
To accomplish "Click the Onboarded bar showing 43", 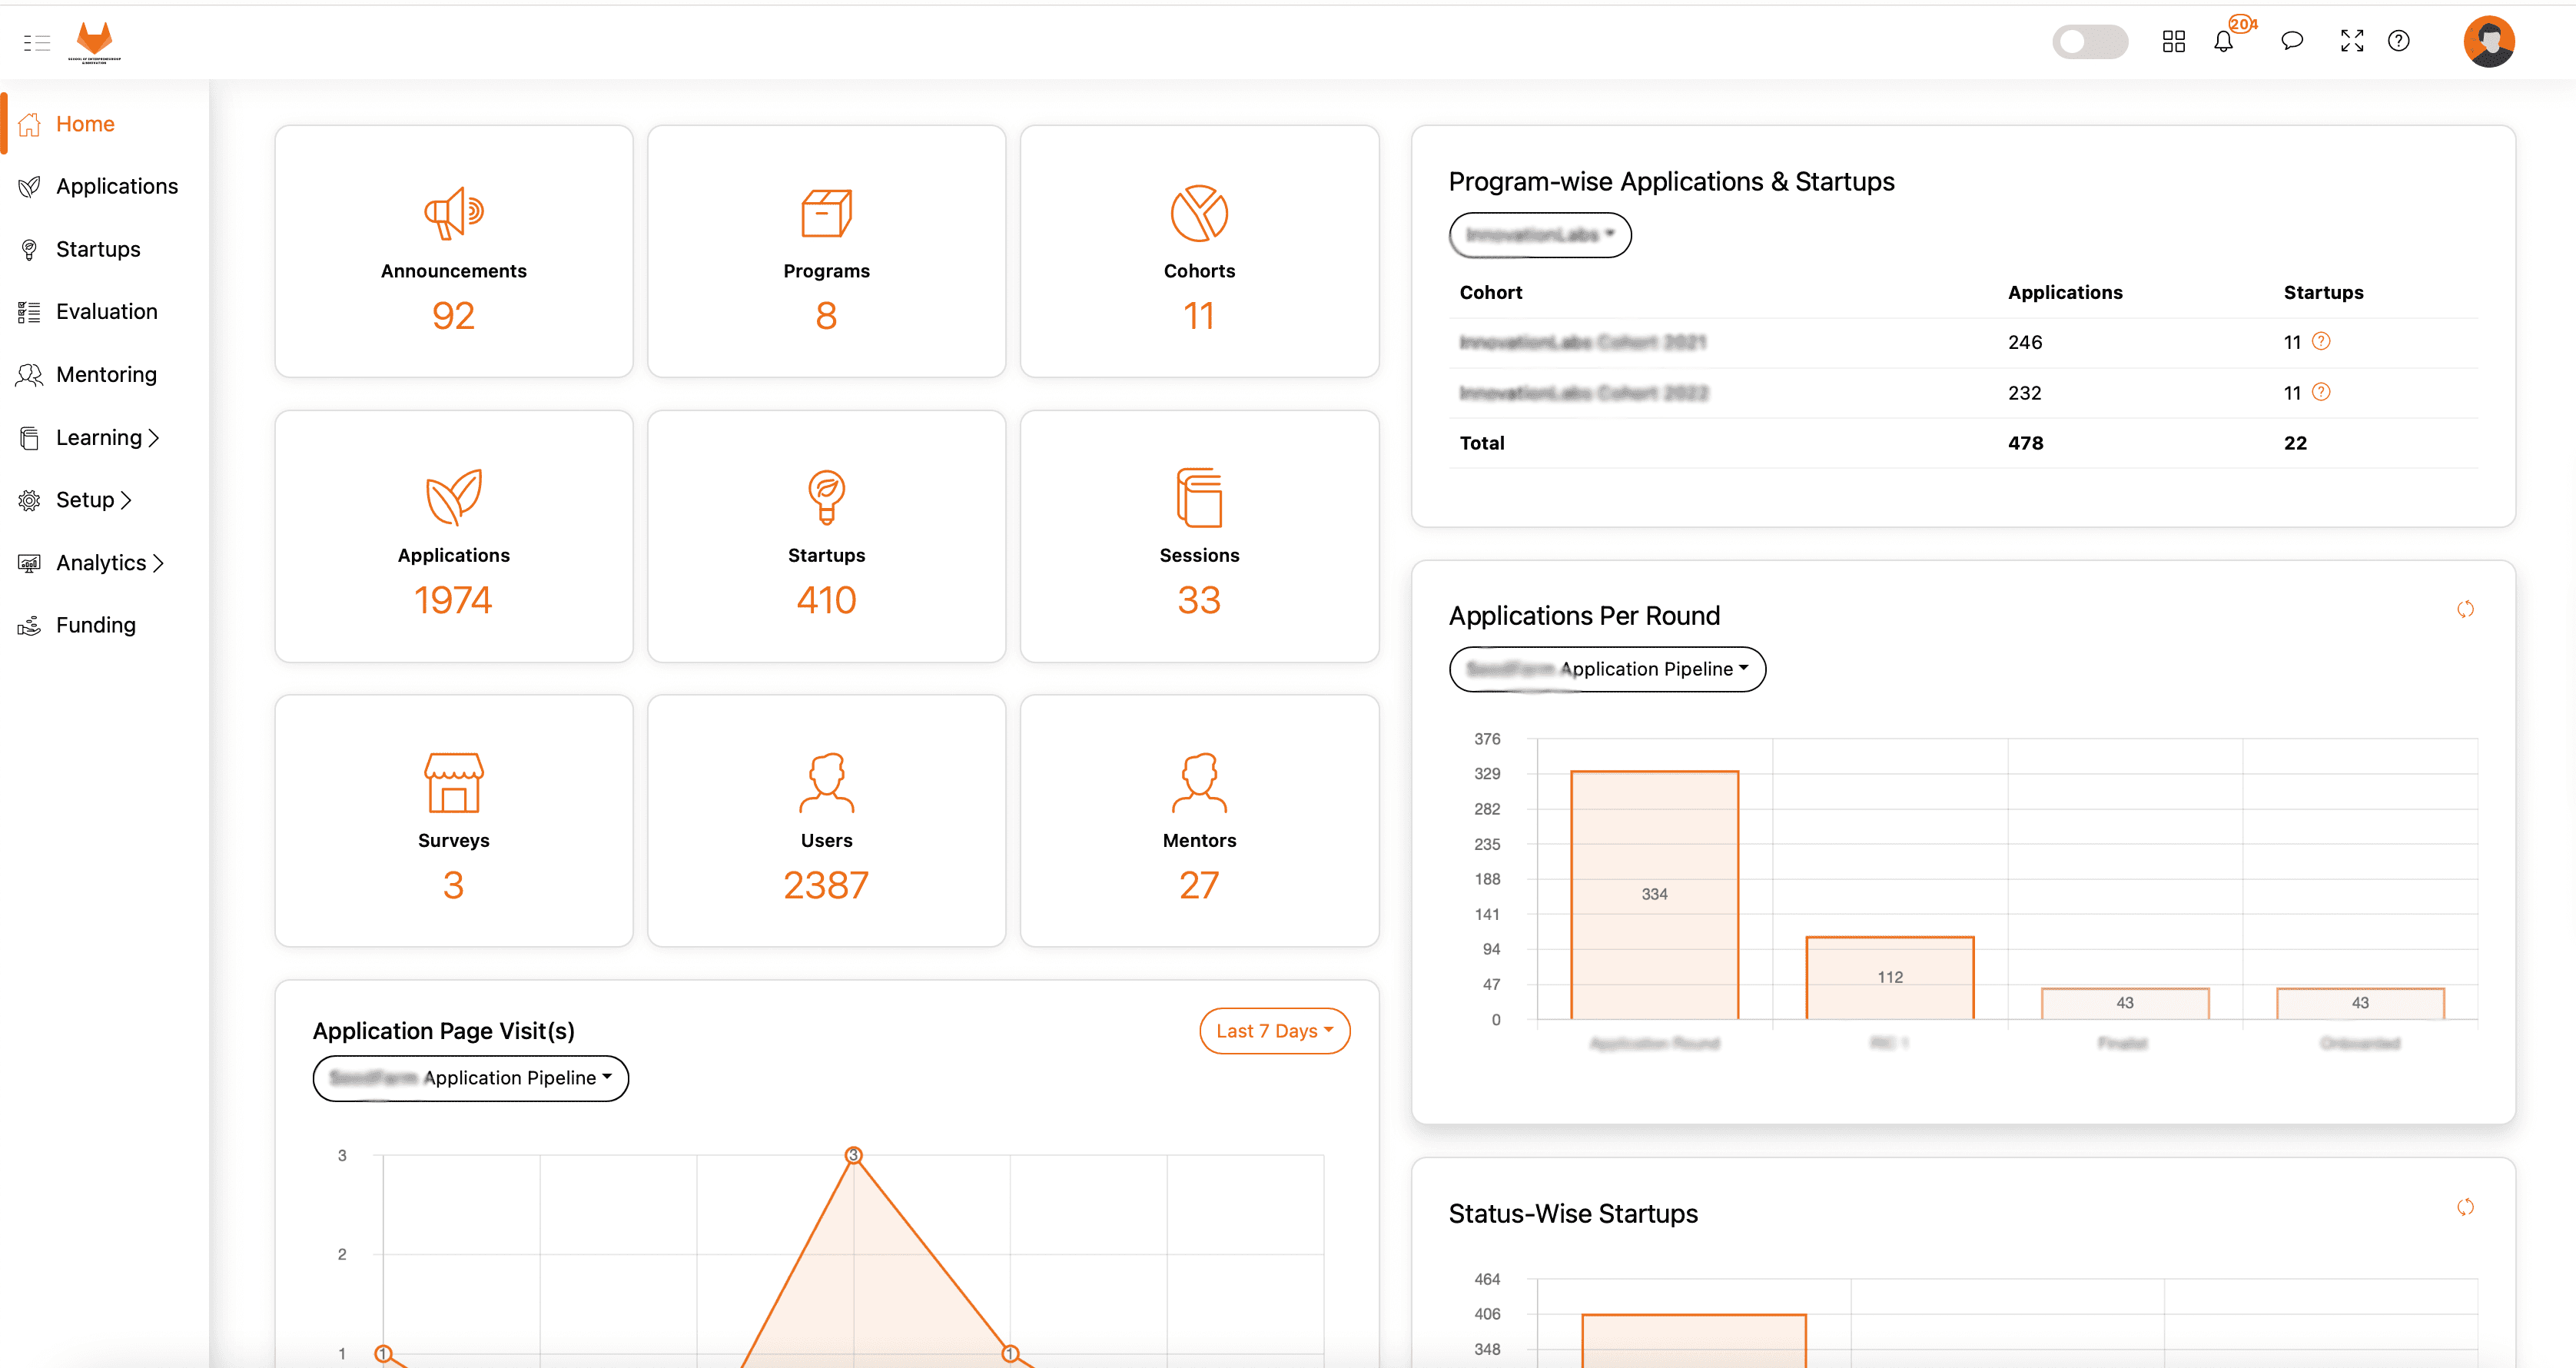I will coord(2360,1003).
